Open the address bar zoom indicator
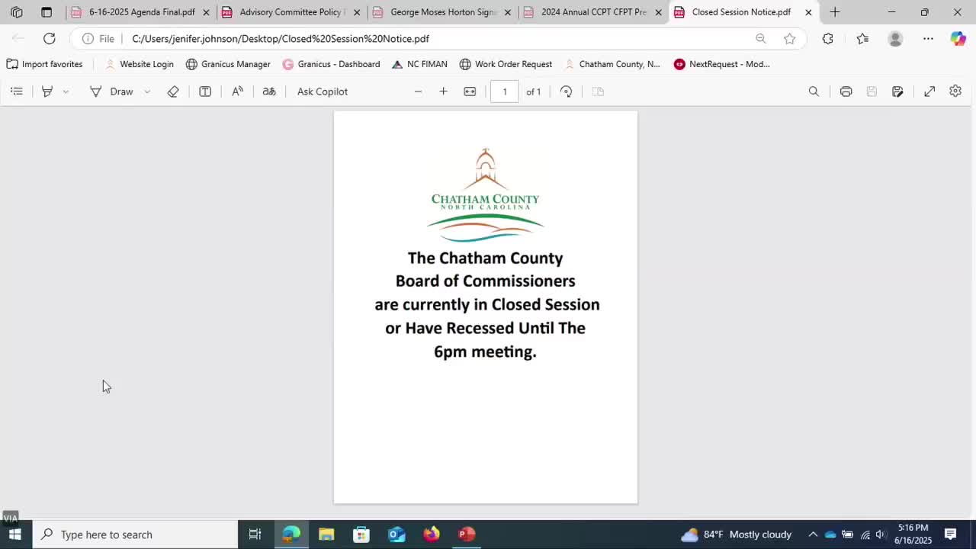Screen dimensions: 976x549 (x=760, y=38)
